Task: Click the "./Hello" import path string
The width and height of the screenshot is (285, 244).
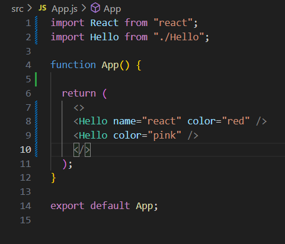Action: click(179, 37)
